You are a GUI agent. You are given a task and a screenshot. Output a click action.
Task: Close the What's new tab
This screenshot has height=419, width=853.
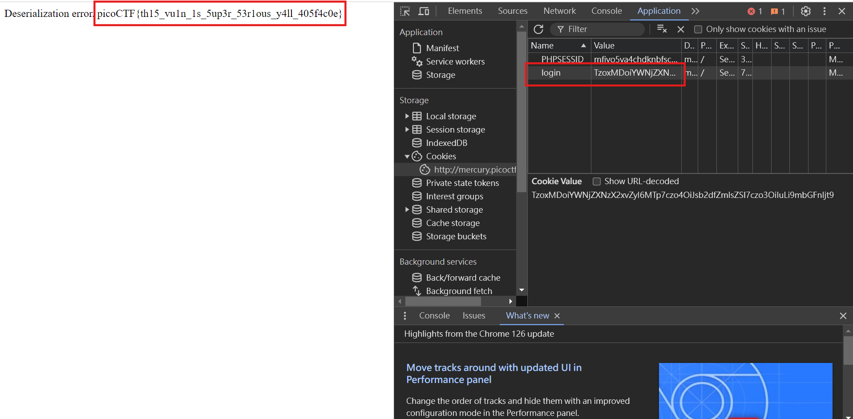coord(557,316)
